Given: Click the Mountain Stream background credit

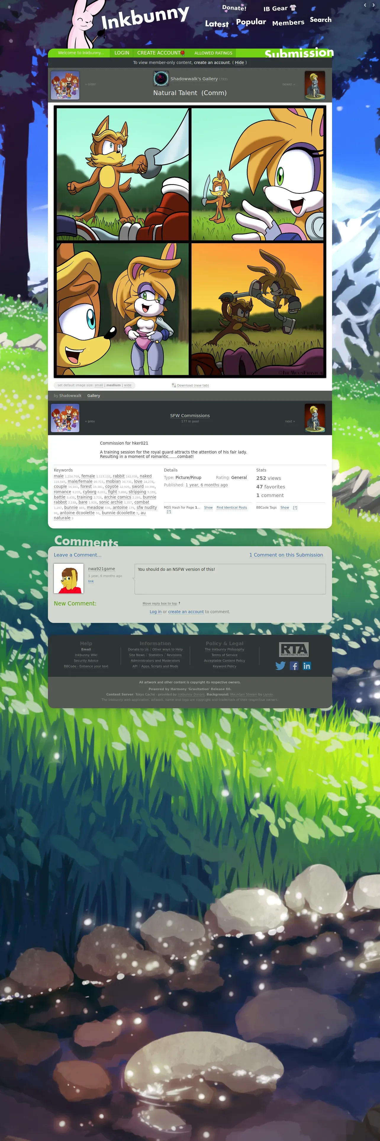Looking at the screenshot, I should point(243,694).
